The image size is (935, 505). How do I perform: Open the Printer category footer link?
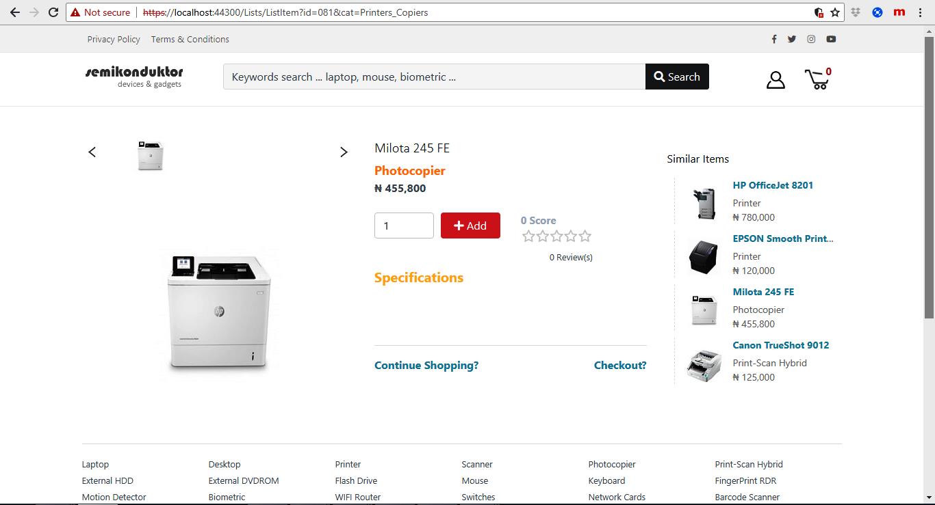[348, 465]
